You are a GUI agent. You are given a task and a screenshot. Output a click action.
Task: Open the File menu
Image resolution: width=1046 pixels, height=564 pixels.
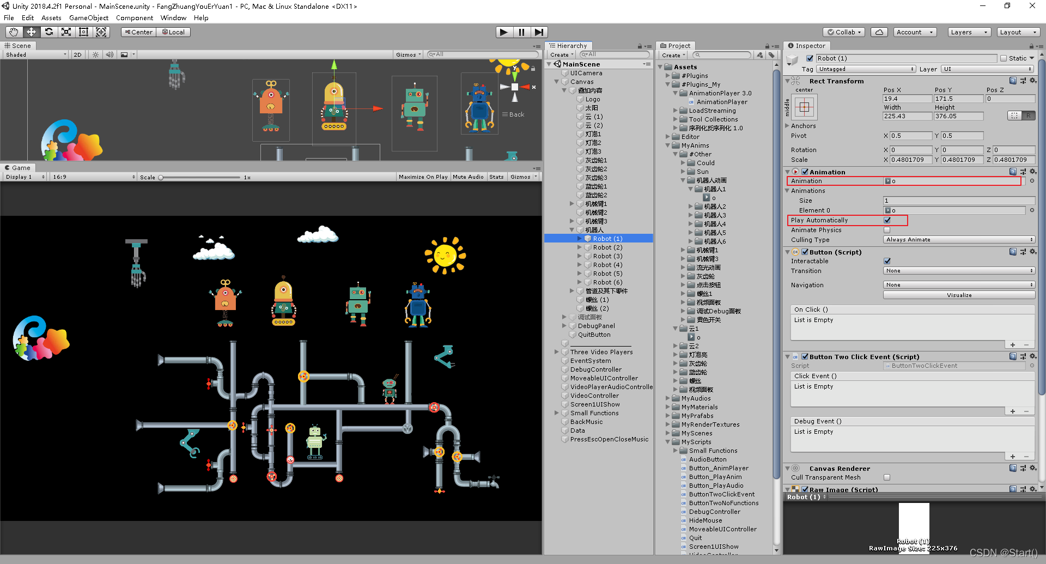point(9,18)
